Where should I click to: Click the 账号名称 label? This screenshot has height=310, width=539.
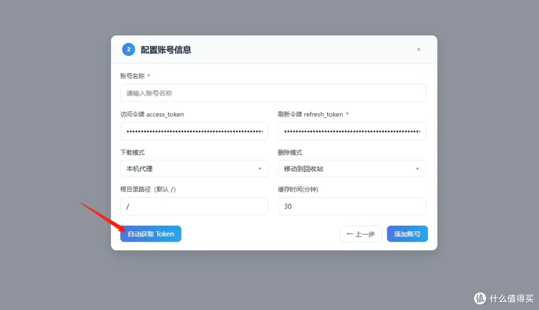(132, 76)
